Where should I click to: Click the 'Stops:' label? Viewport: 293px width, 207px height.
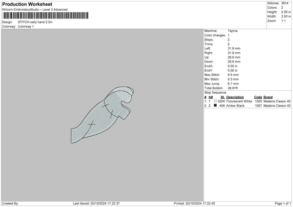209,40
